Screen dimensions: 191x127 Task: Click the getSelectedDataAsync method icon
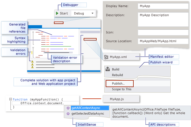point(68,113)
